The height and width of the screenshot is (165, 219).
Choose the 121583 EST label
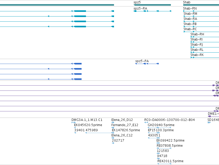point(163,151)
